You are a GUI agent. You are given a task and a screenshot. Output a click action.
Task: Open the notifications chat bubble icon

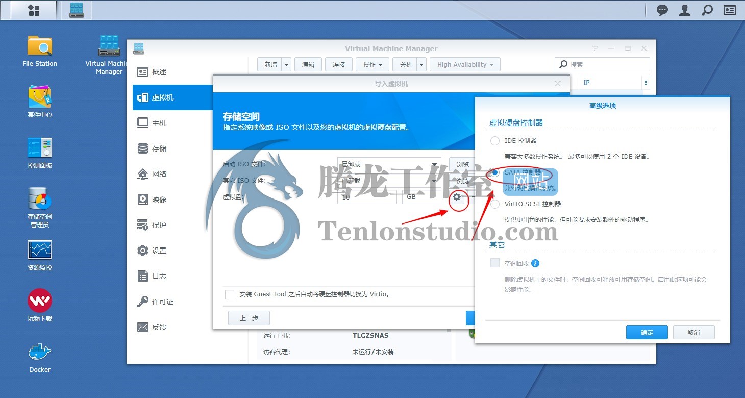pos(662,10)
